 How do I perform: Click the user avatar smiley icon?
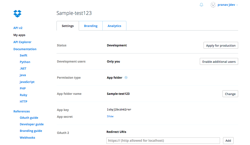213,5
